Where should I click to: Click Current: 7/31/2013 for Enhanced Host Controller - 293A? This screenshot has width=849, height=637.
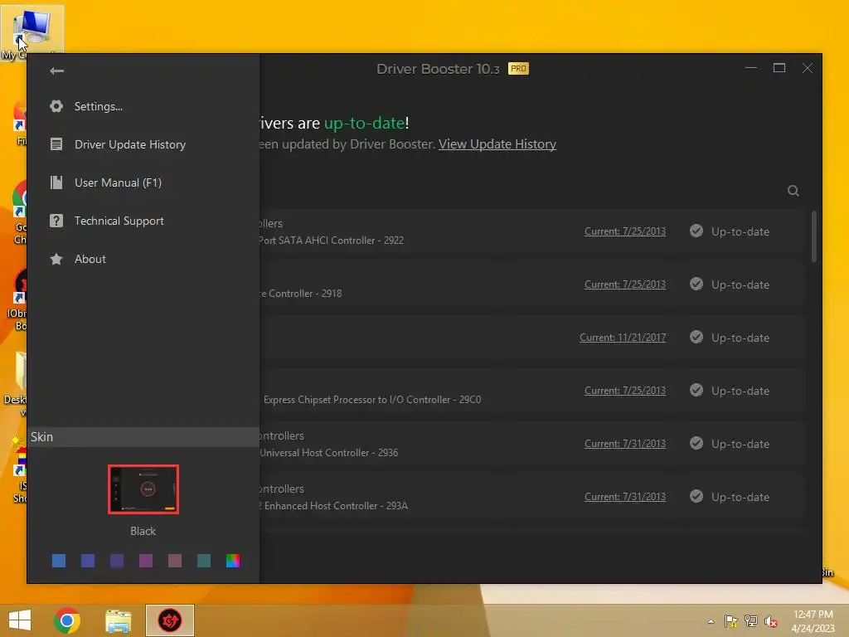(x=625, y=497)
